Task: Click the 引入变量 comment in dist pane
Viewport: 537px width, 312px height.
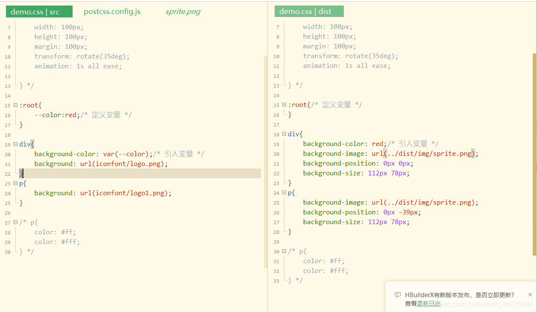Action: coord(413,144)
